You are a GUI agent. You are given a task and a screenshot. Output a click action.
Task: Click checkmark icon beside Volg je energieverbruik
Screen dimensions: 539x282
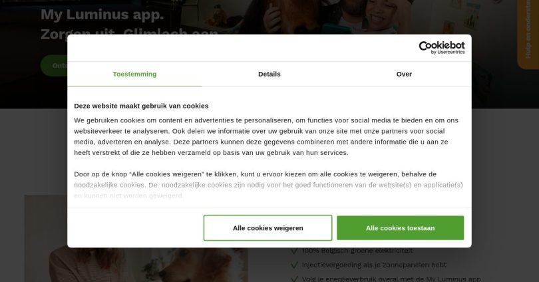[x=294, y=279]
